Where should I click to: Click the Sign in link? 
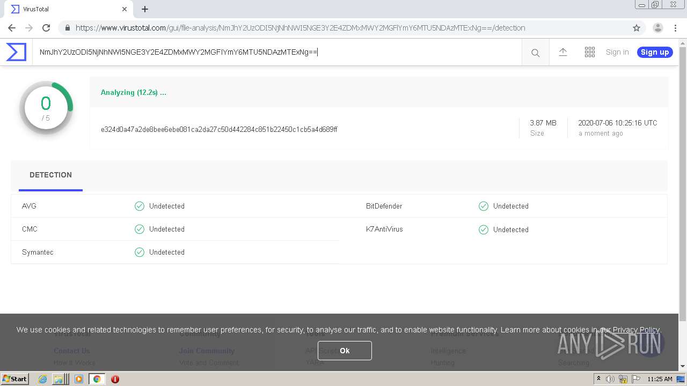(617, 52)
